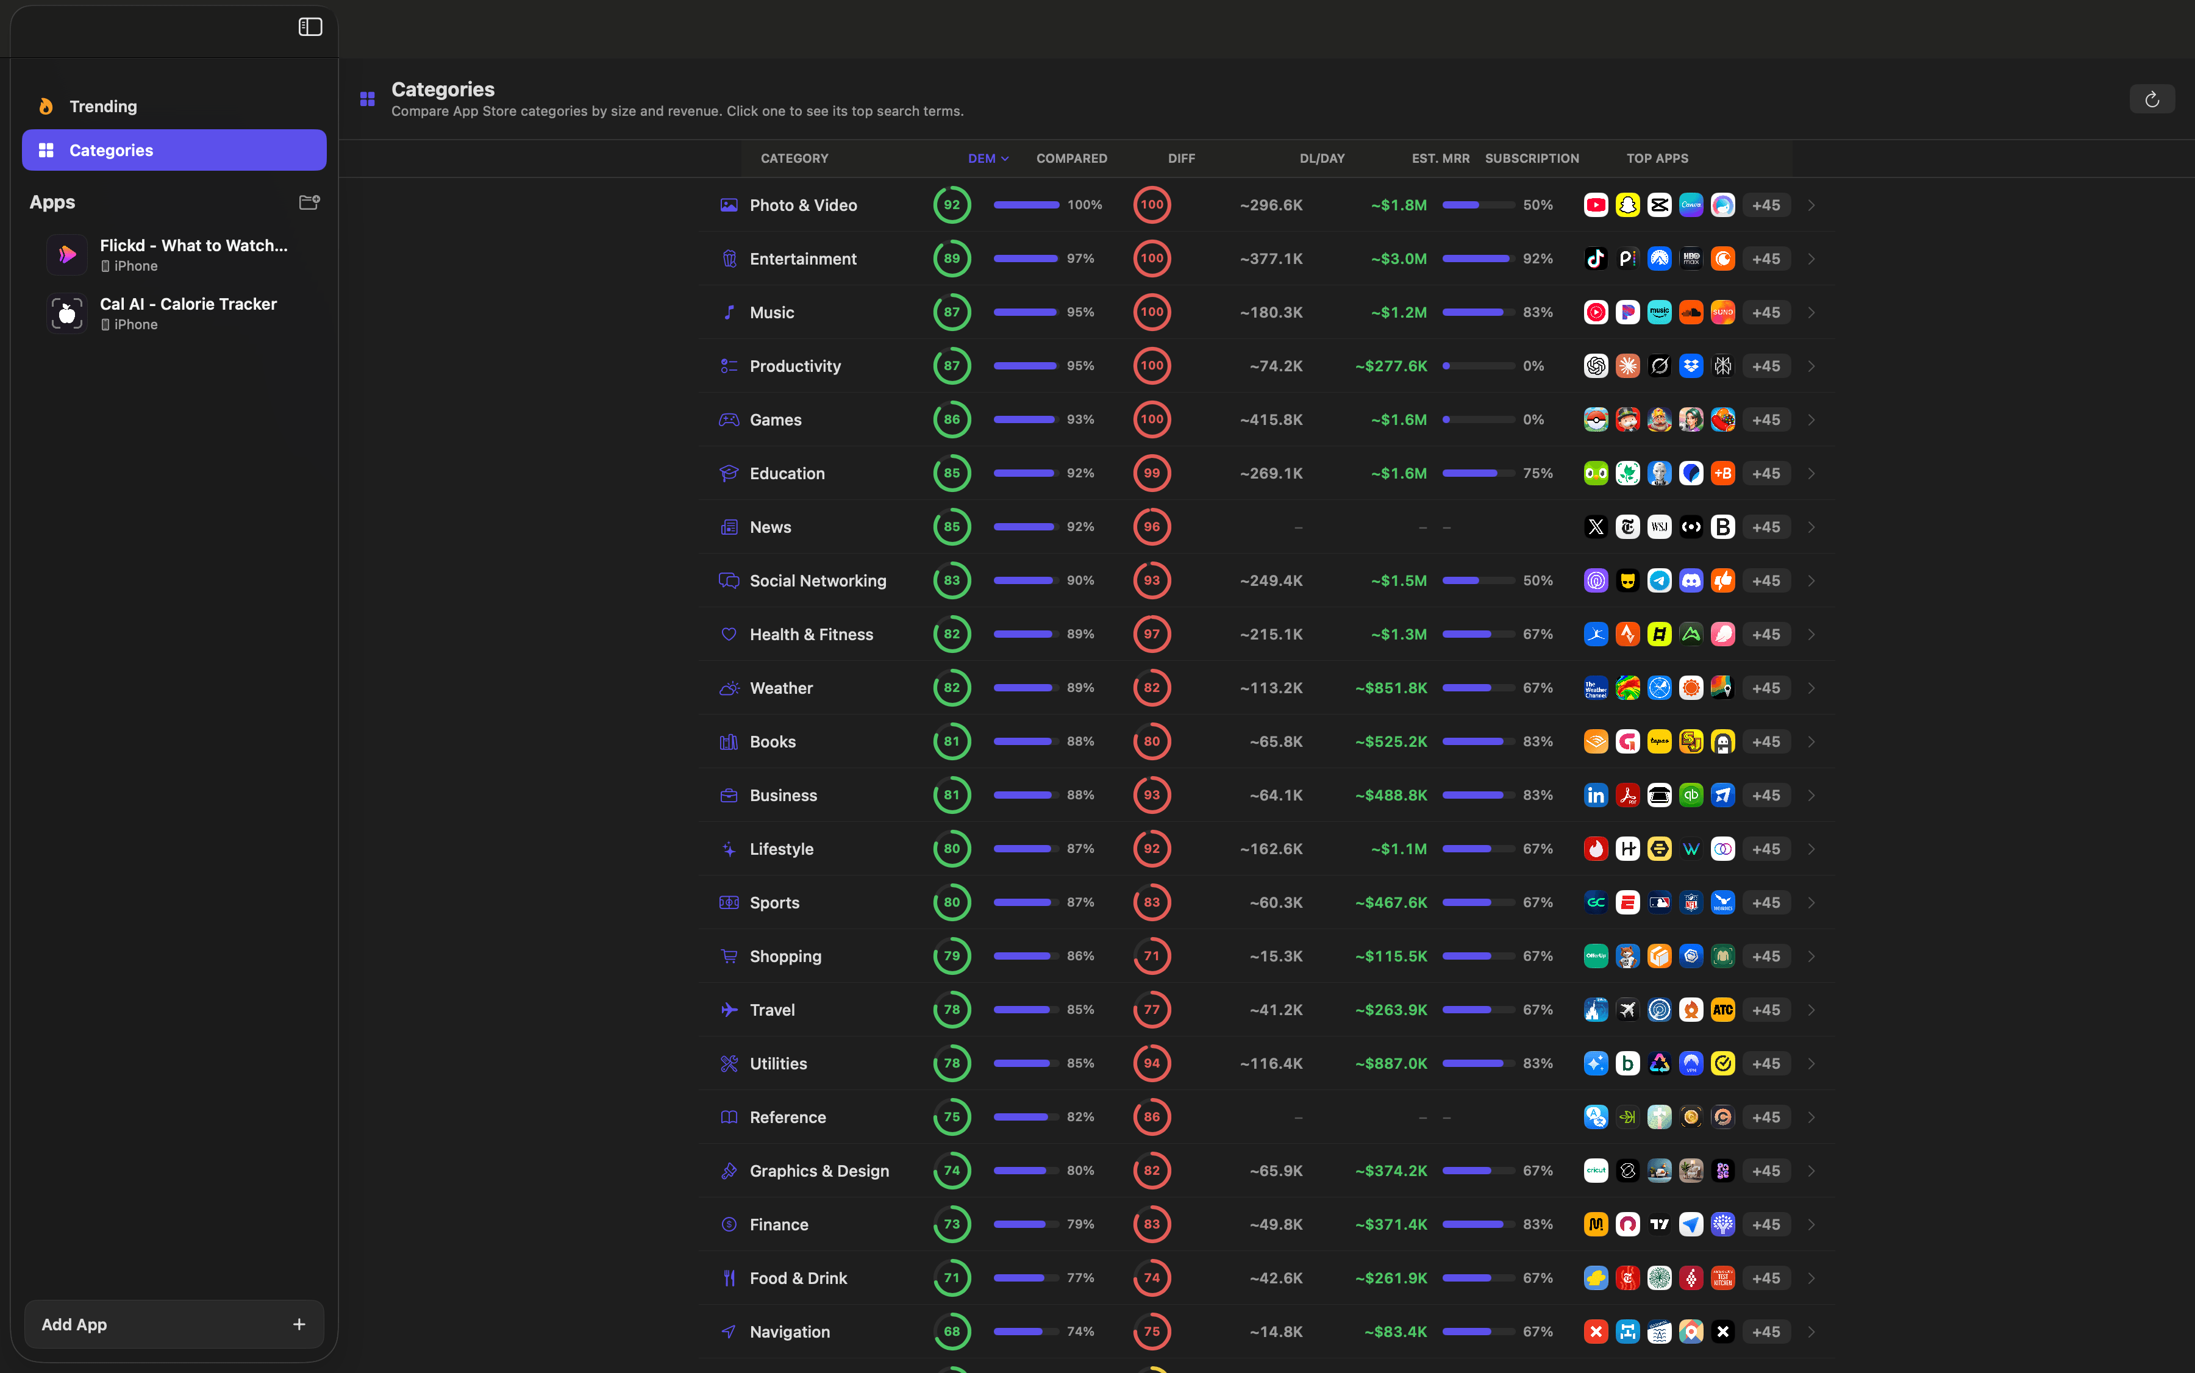Click the Strava icon in Health & Fitness
2195x1373 pixels.
pyautogui.click(x=1627, y=634)
